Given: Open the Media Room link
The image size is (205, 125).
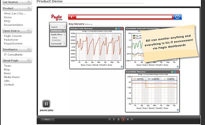Looking at the screenshot, I should pos(12,77).
